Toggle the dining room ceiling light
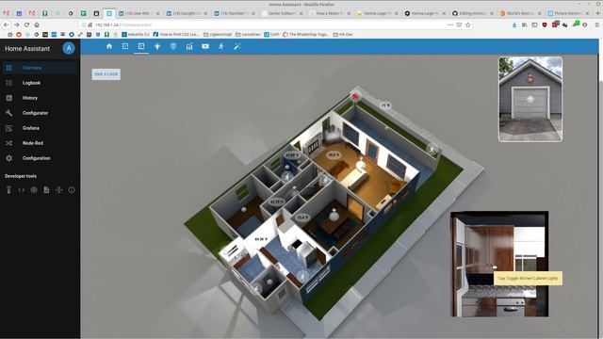This screenshot has width=603, height=339. click(x=334, y=216)
